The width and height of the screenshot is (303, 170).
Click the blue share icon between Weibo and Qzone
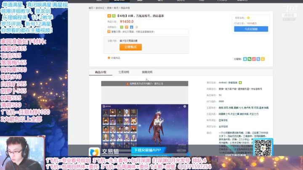coord(258,59)
